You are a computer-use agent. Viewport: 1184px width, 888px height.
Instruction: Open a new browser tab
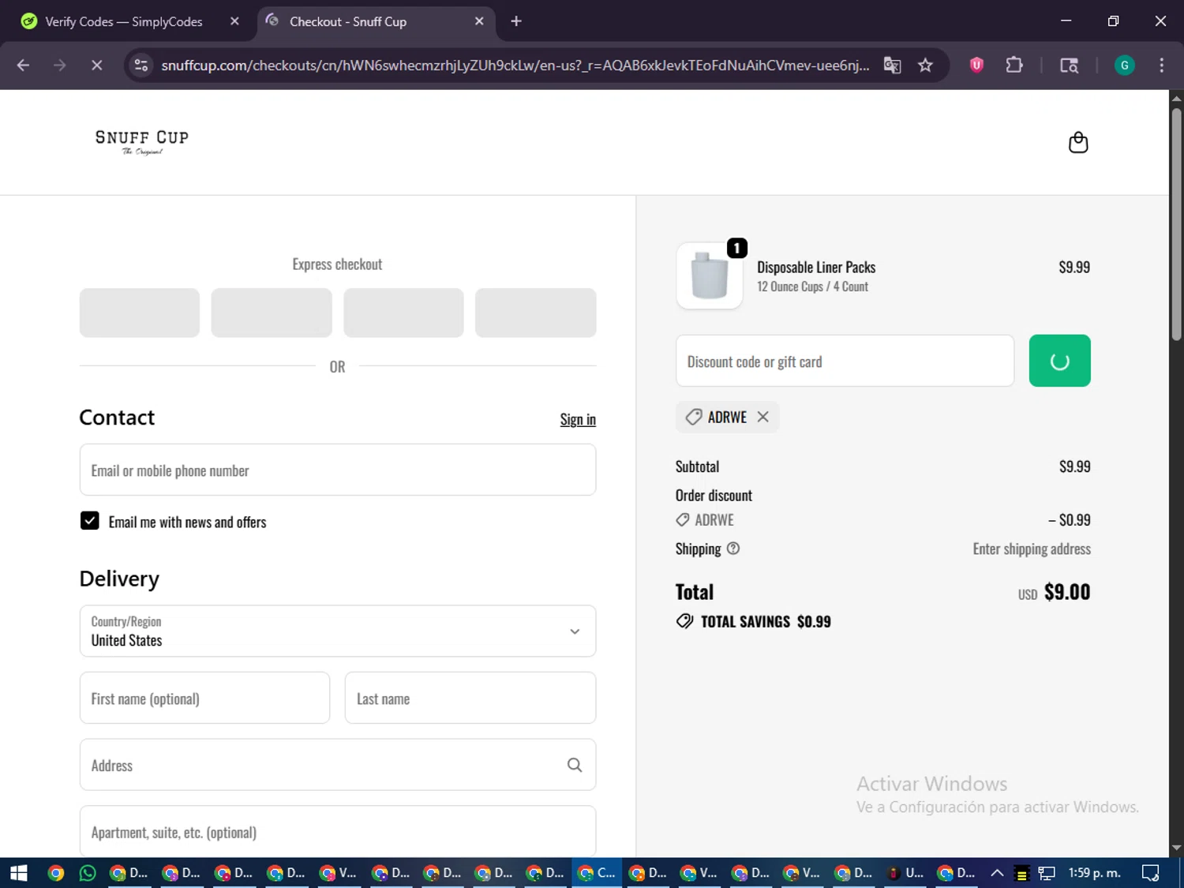[x=516, y=21]
